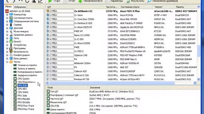Click the Старт button
204x114 pixels.
click(x=54, y=1)
